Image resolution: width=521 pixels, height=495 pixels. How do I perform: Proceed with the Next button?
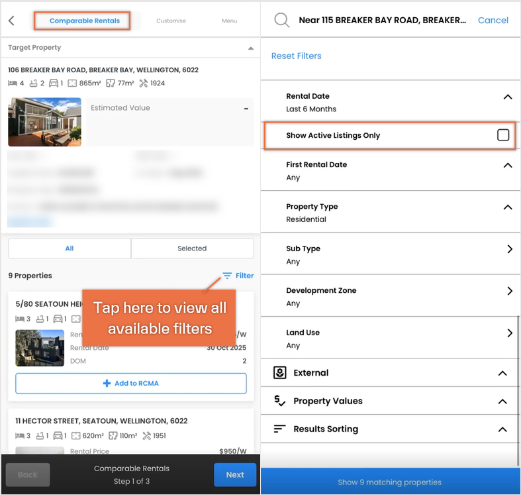235,474
